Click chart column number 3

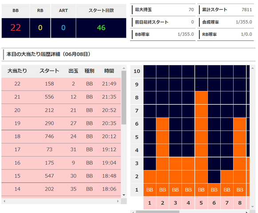(x=175, y=203)
